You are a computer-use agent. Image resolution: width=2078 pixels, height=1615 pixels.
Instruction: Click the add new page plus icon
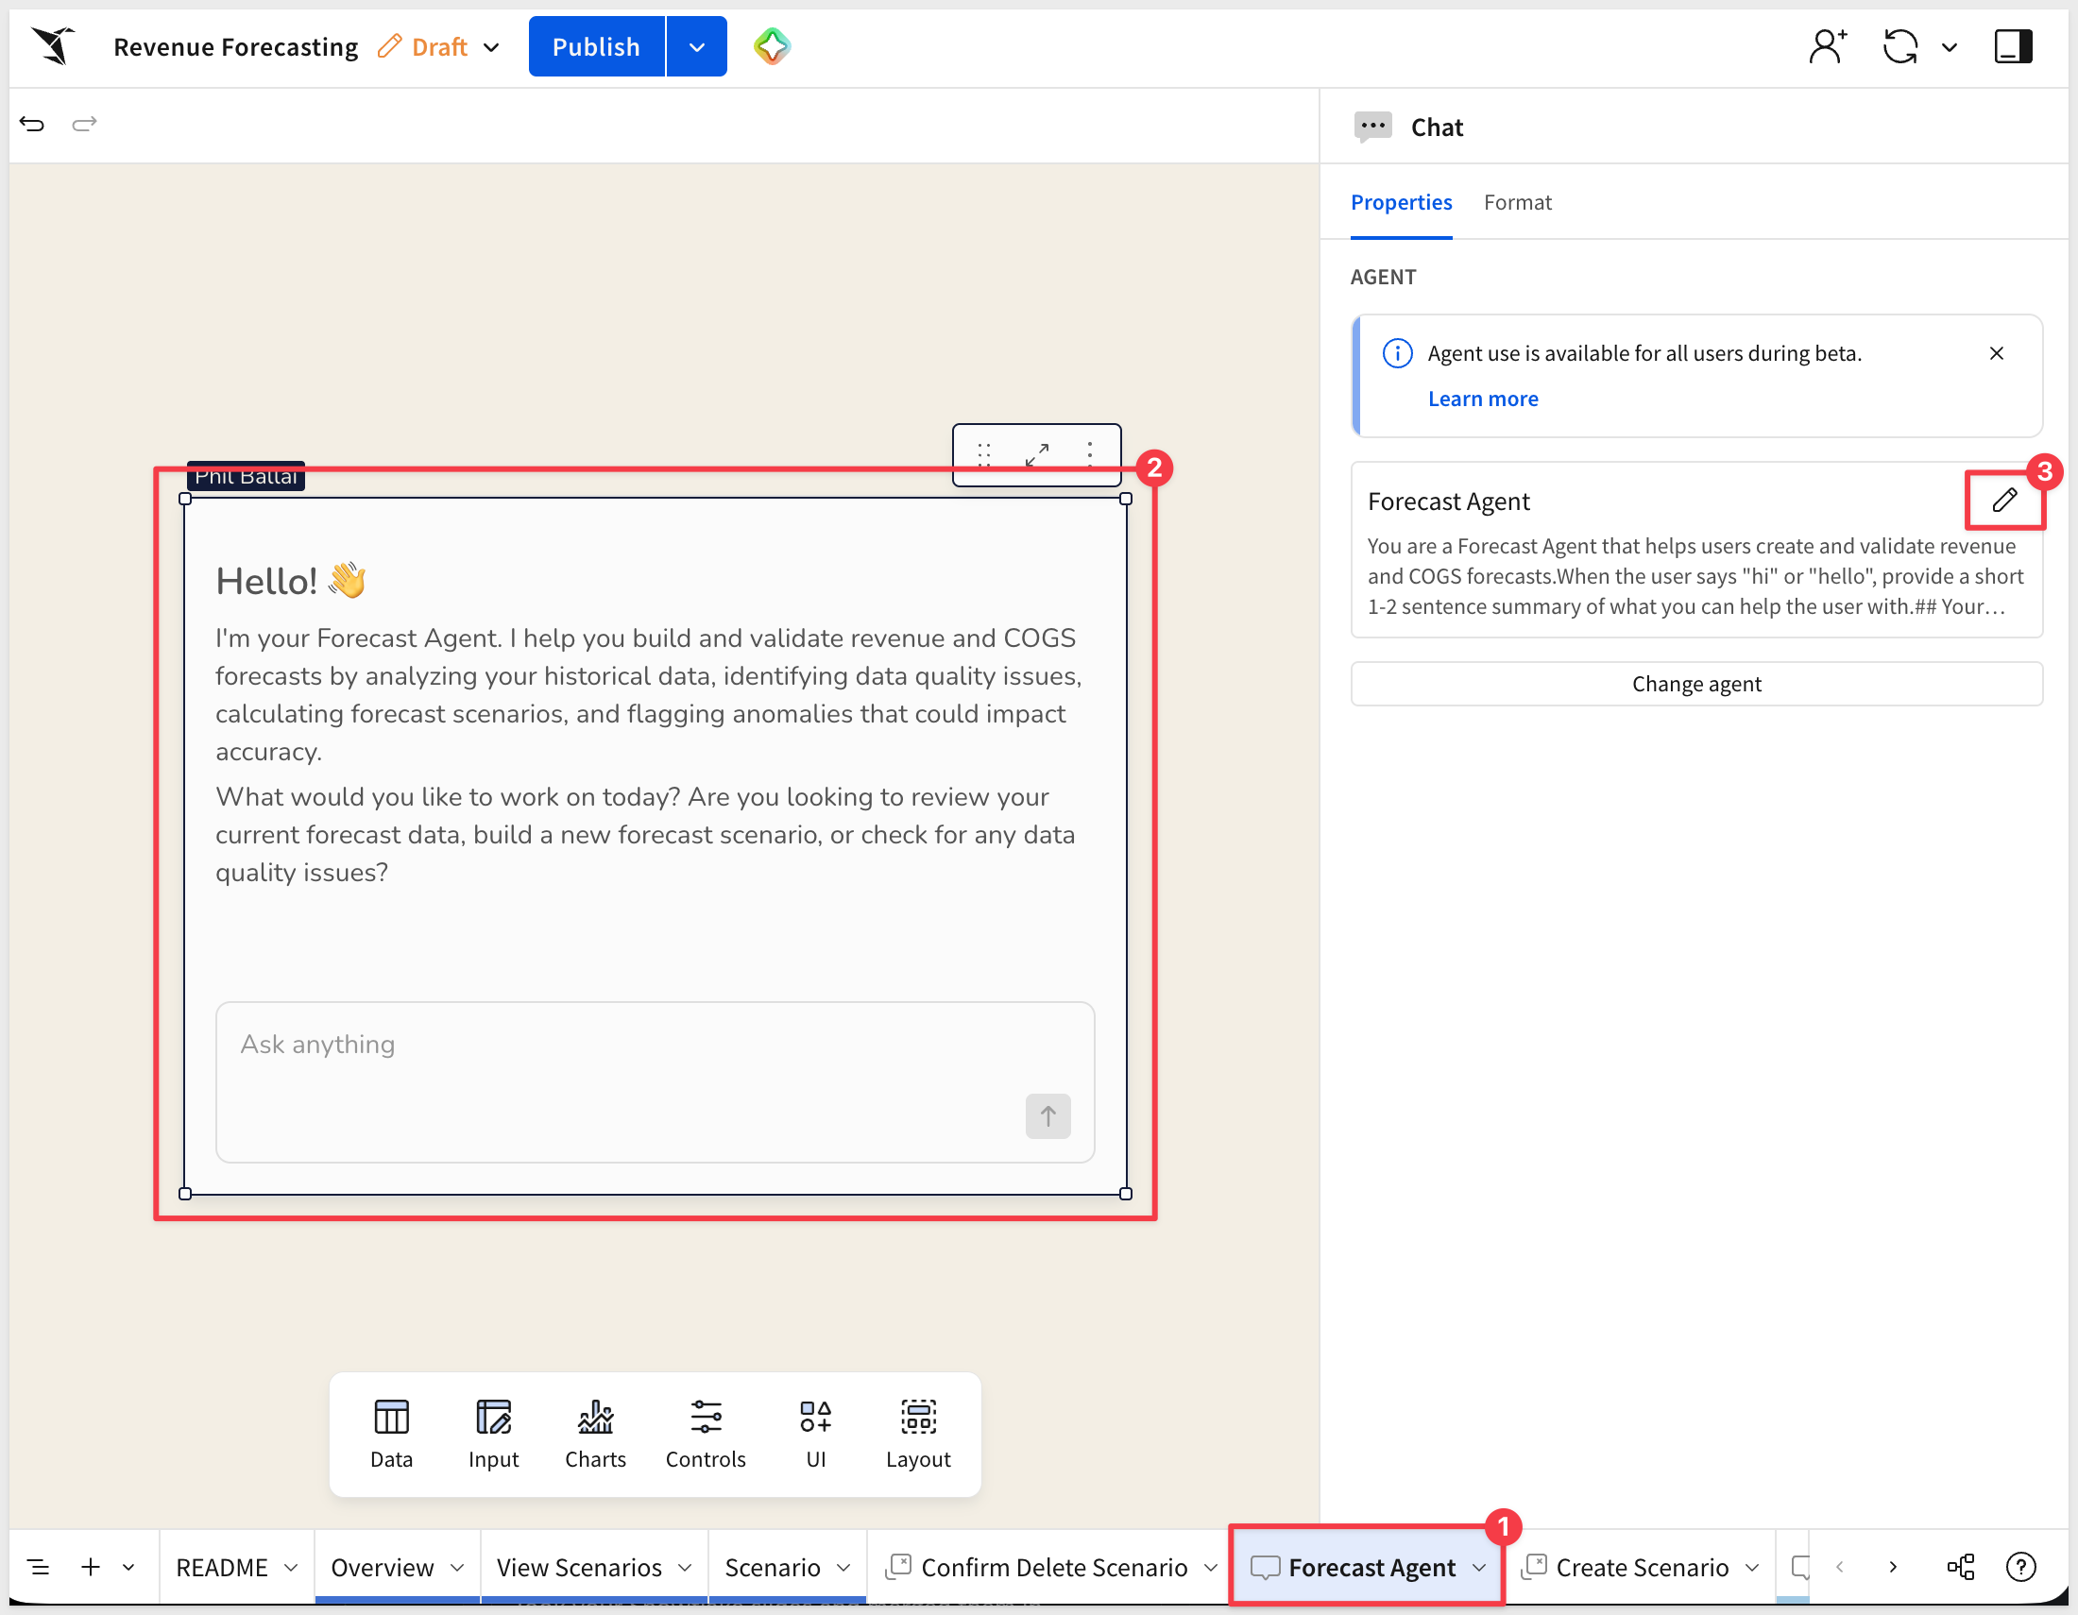click(91, 1567)
